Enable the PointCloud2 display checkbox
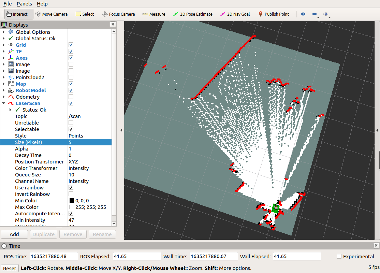The image size is (380, 273). [x=71, y=77]
